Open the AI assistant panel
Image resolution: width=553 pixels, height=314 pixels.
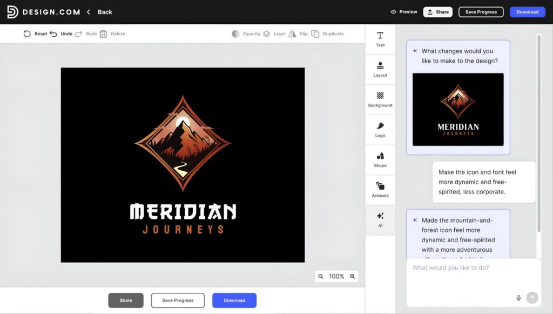[380, 220]
